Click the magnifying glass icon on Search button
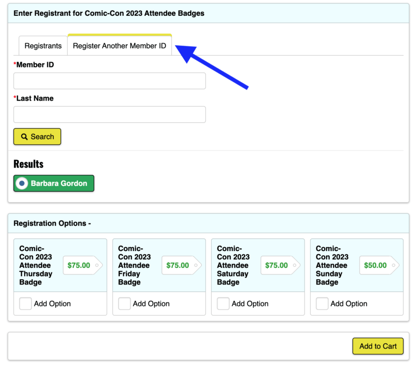Viewport: 417px width, 365px height. pos(26,137)
